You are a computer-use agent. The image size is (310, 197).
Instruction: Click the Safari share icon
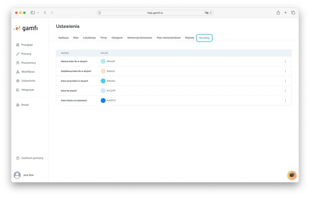point(278,13)
